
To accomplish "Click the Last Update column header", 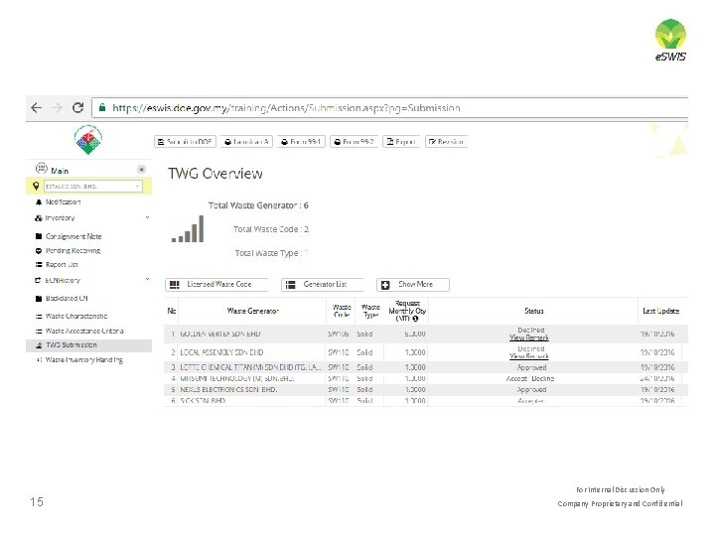I will point(660,312).
